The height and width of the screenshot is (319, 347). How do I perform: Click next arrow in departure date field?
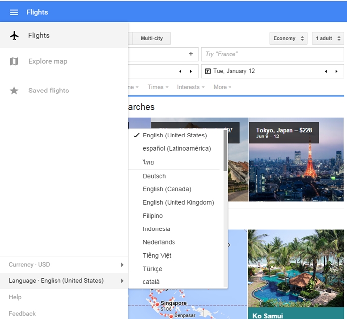[x=191, y=71]
